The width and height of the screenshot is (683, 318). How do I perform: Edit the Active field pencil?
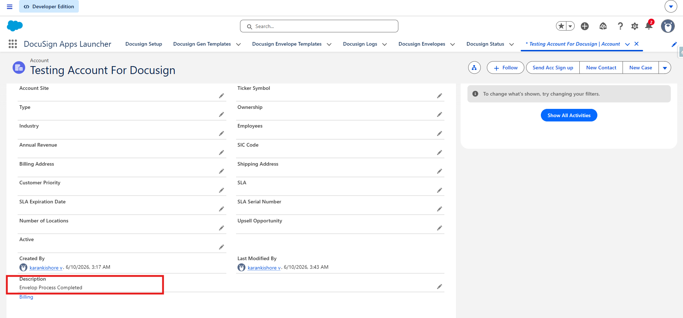(221, 247)
